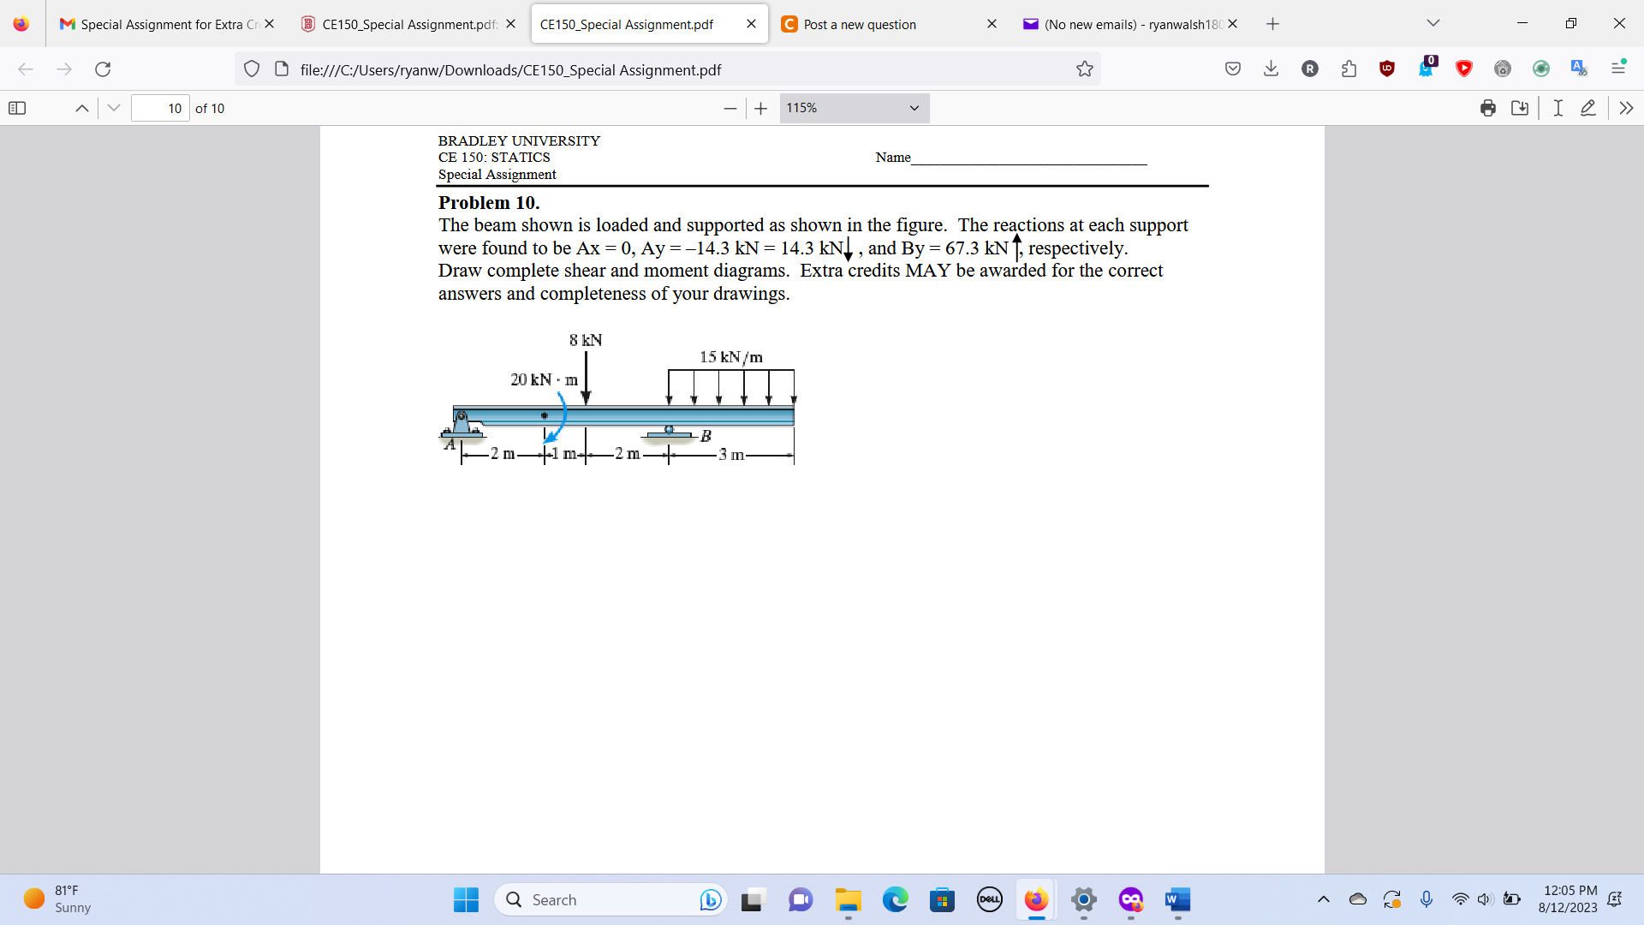The width and height of the screenshot is (1644, 925).
Task: Select the 115% zoom dropdown
Action: tap(854, 107)
